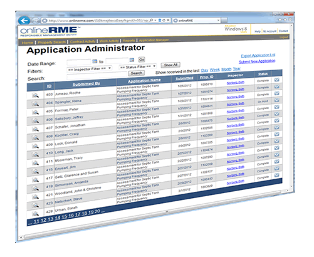This screenshot has height=257, width=314.
Task: Open magnifier icon for application 419
Action: click(x=36, y=188)
